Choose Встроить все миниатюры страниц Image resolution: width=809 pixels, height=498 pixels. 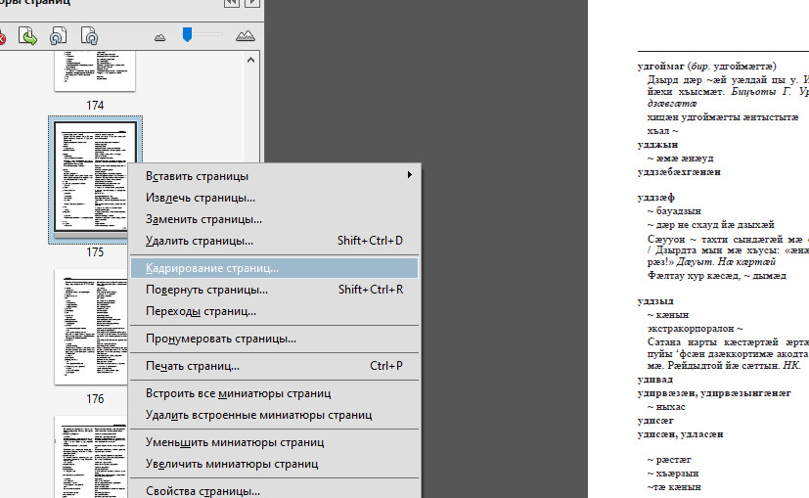pos(275,393)
